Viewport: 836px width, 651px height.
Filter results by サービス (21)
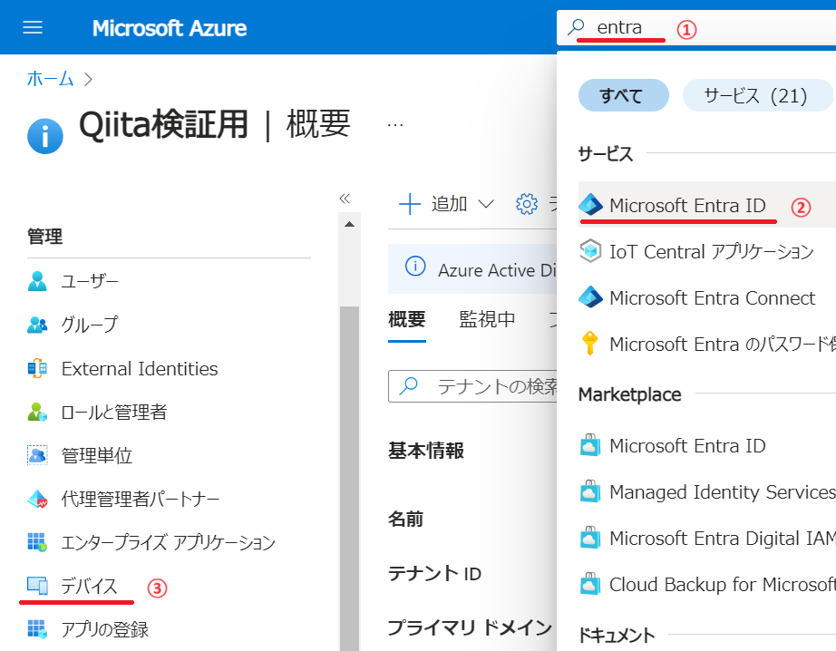tap(757, 95)
